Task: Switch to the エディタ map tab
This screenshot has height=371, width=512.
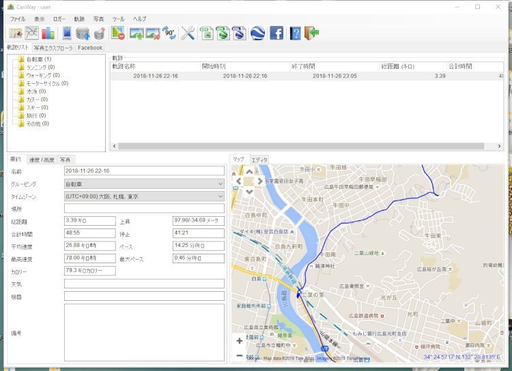Action: coord(259,160)
